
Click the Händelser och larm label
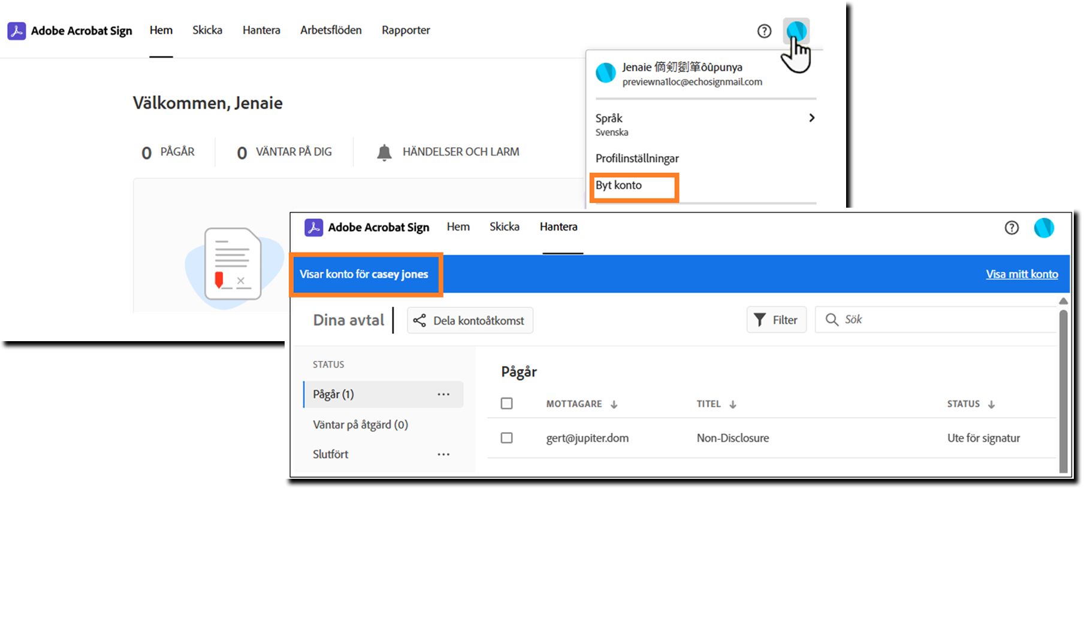click(461, 152)
